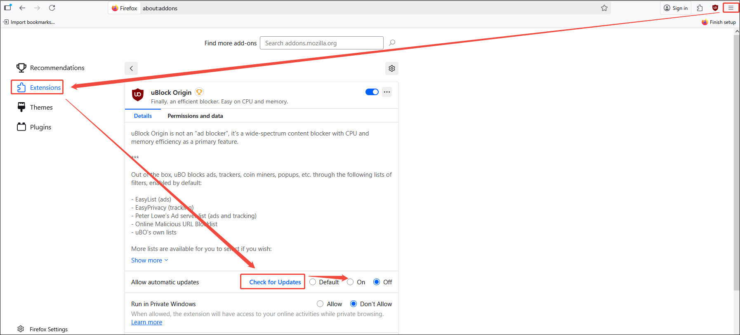740x335 pixels.
Task: Click the search magnifier icon for add-ons
Action: 392,42
